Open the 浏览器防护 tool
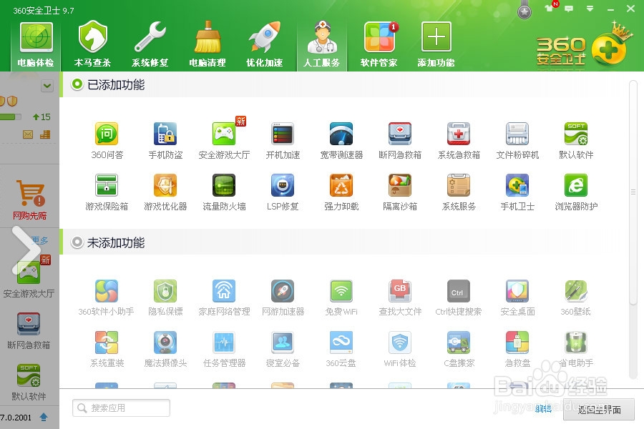The height and width of the screenshot is (429, 644). coord(576,192)
